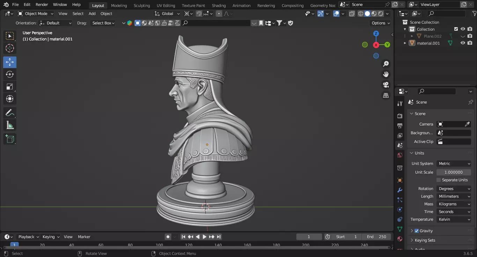Open the View Layer properties tab
The image size is (477, 257).
[400, 135]
